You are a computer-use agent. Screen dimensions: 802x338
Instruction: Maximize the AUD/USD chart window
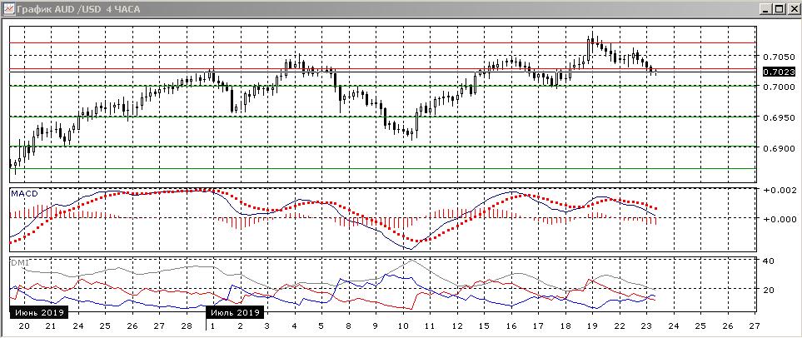[779, 8]
